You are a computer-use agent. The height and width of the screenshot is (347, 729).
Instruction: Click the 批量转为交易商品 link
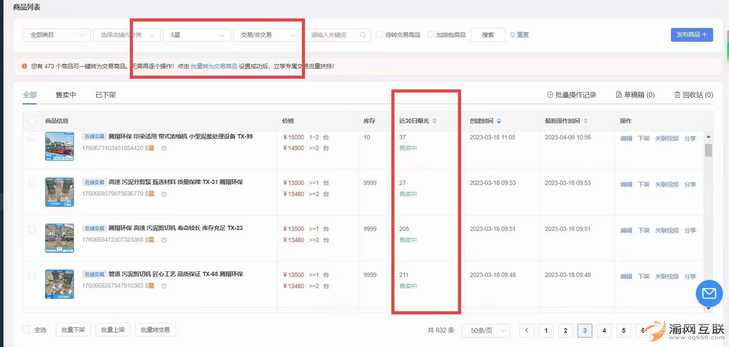coord(214,66)
